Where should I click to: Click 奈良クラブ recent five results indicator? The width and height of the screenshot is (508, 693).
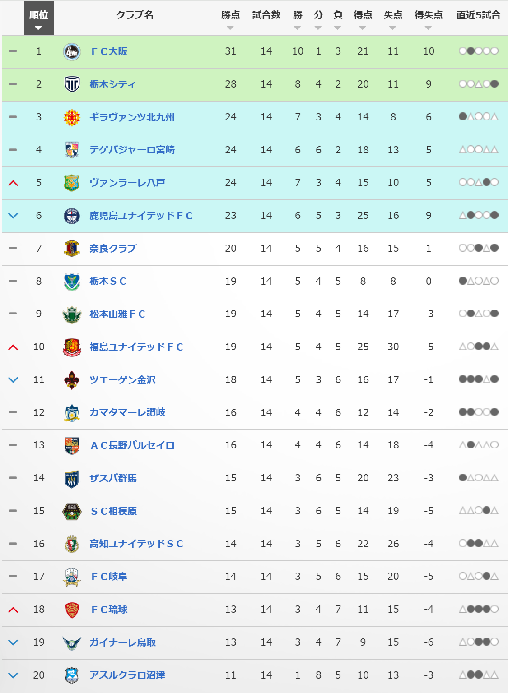coord(478,248)
